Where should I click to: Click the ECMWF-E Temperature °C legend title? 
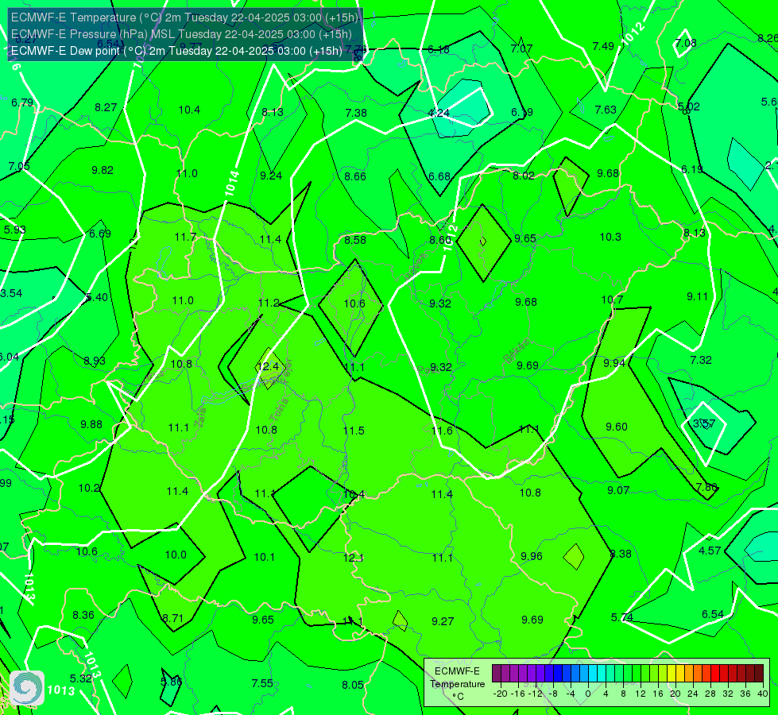click(x=457, y=684)
